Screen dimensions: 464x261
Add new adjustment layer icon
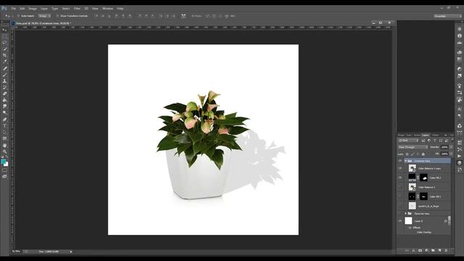[x=426, y=251]
